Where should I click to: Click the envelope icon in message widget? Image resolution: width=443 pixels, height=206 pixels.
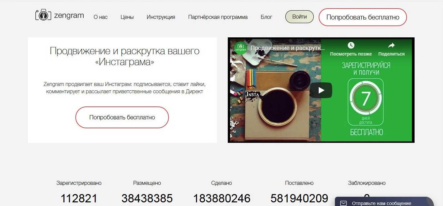click(x=343, y=203)
